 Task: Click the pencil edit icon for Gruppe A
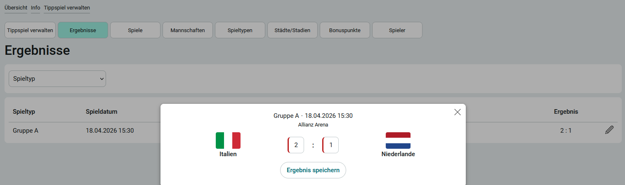click(x=609, y=130)
